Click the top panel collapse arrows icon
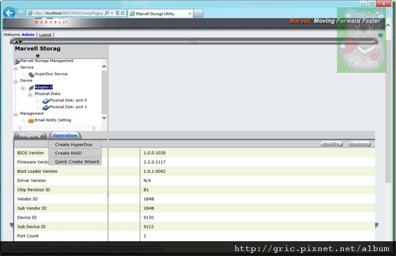The height and width of the screenshot is (256, 396). tap(18, 41)
